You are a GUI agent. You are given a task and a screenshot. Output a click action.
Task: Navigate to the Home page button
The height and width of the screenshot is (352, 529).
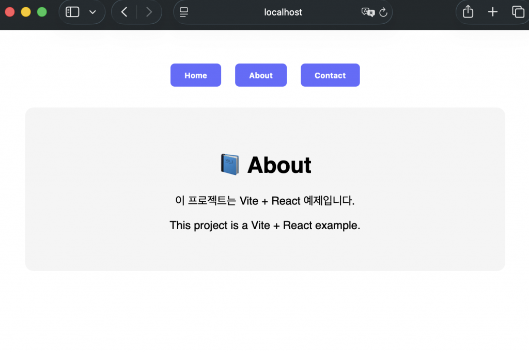[x=196, y=75]
